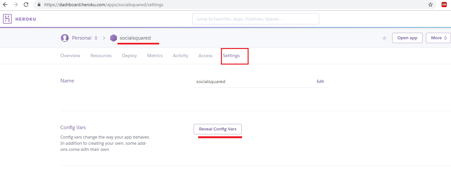Screen dimensions: 451x171
Task: Click the CORS extension icon
Action: click(x=444, y=5)
